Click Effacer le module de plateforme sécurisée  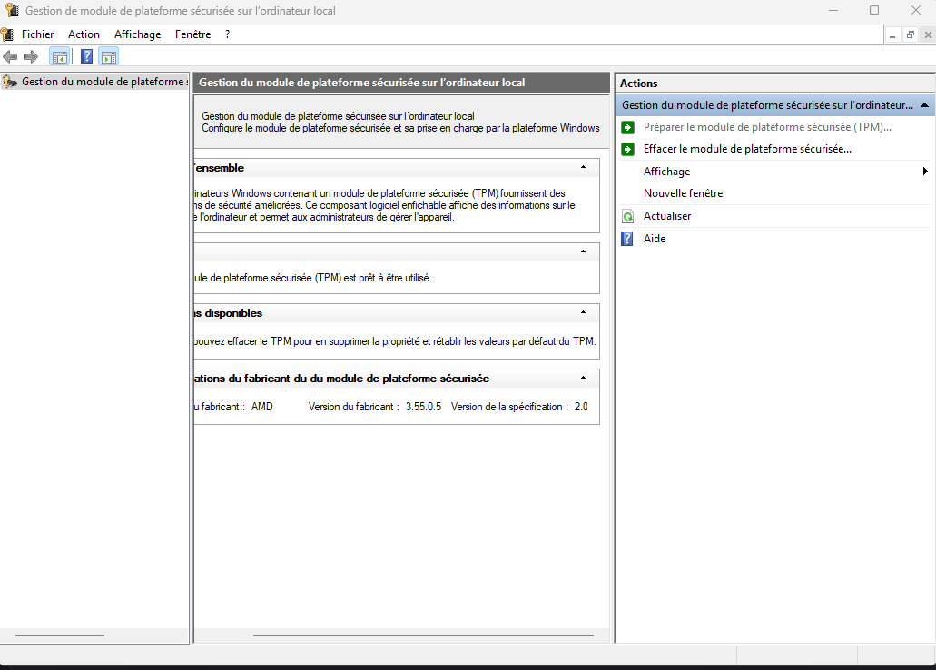[x=747, y=149]
